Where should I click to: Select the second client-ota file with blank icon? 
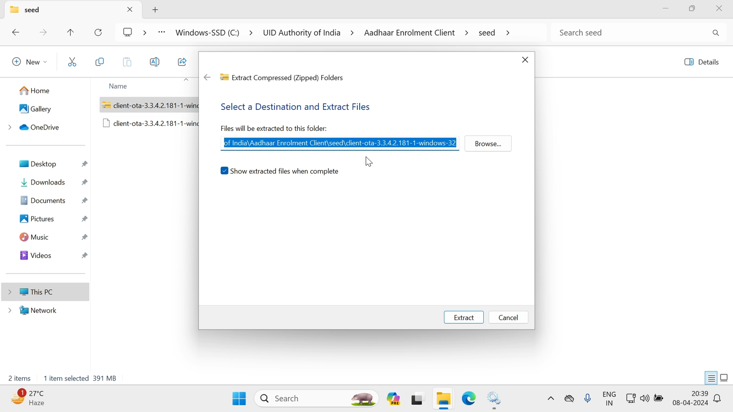[150, 123]
